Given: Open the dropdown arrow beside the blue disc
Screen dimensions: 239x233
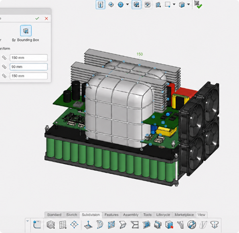Looking at the screenshot, I should 128,4.
